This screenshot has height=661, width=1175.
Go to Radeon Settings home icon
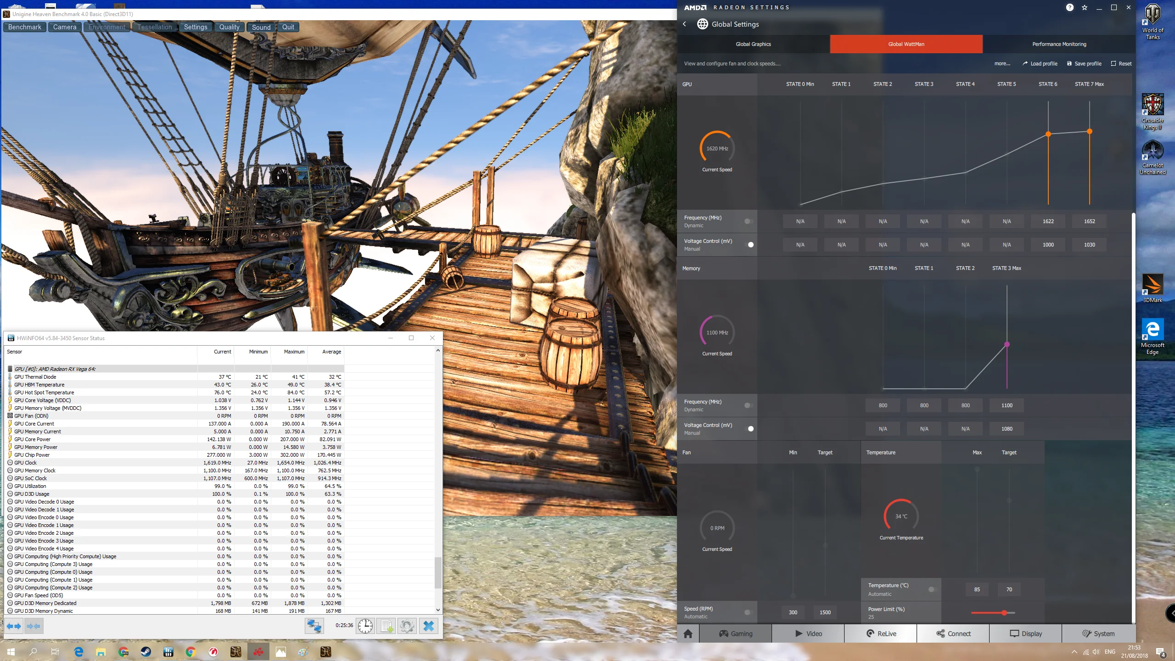coord(688,633)
